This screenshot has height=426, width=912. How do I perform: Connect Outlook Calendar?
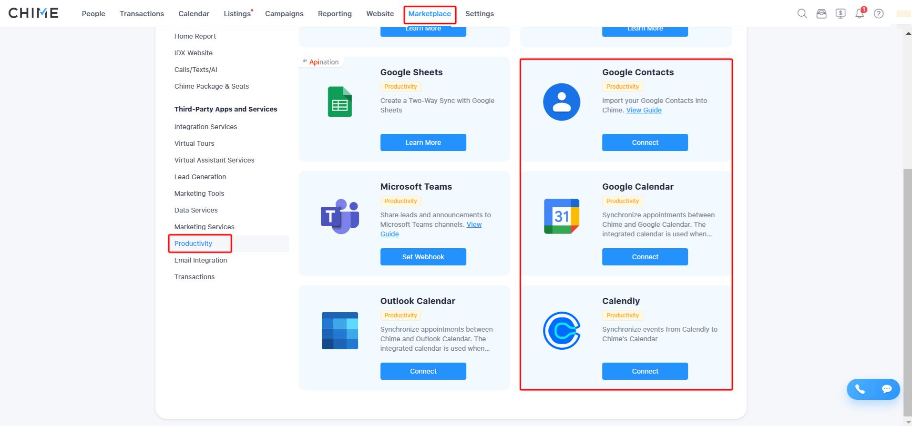tap(423, 371)
